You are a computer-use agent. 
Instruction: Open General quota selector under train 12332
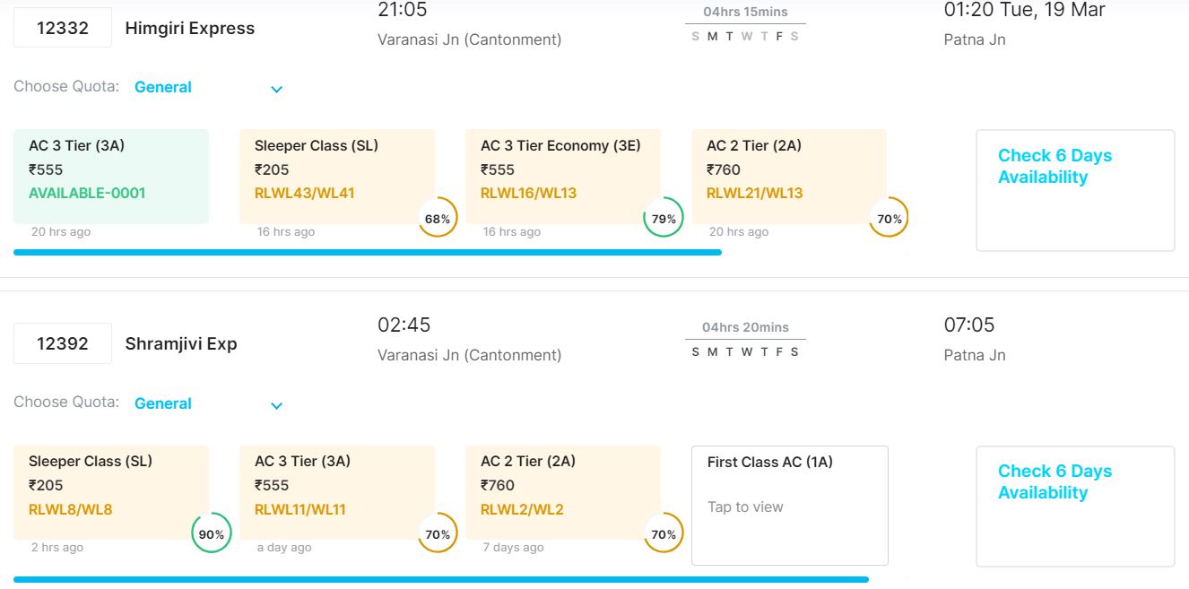tap(163, 88)
